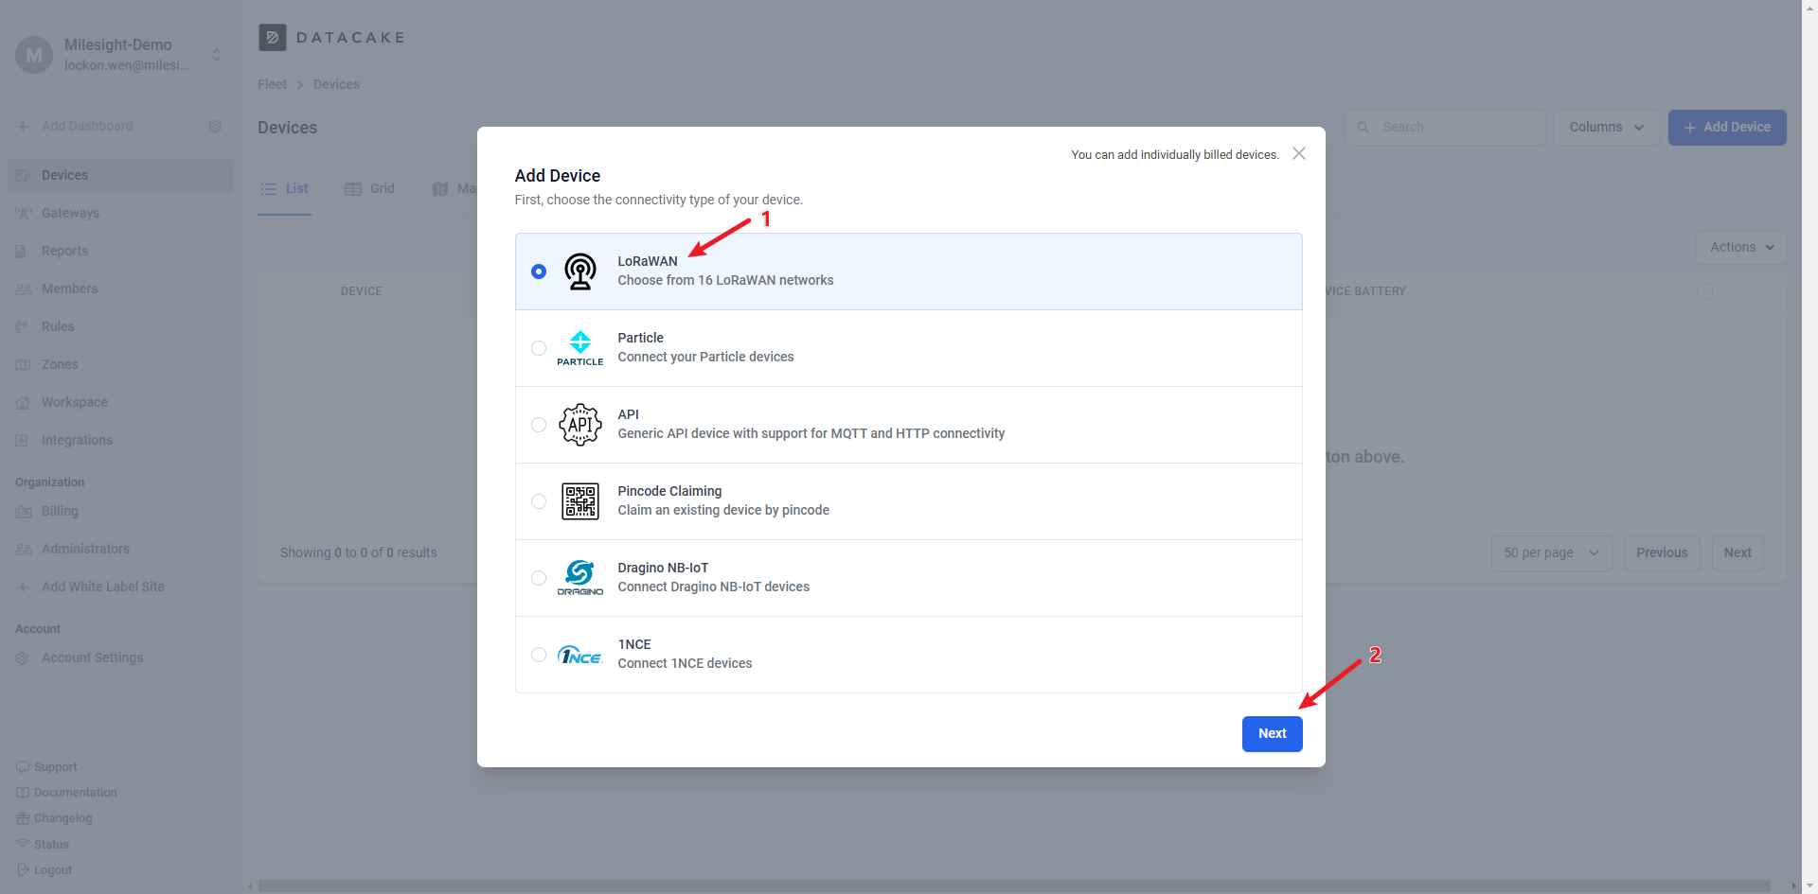This screenshot has height=894, width=1818.
Task: Click the LoRaWAN antenna icon
Action: tap(580, 272)
